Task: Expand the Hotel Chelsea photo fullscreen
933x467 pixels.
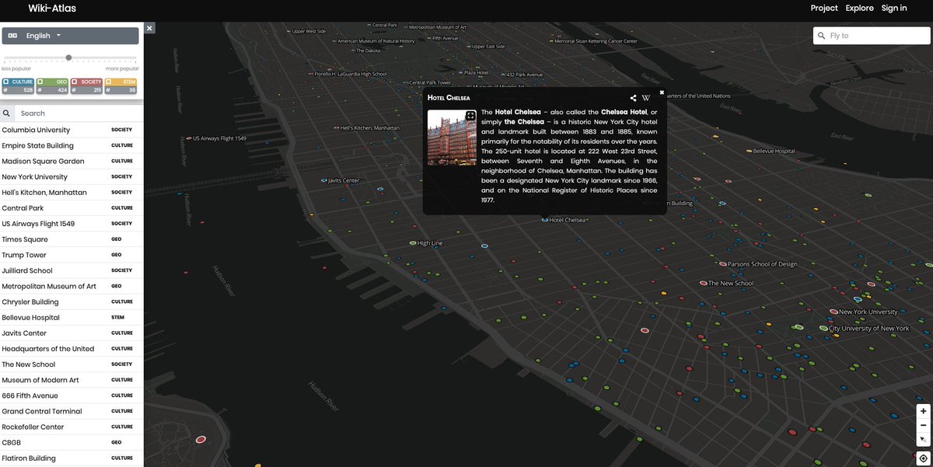Action: [470, 116]
